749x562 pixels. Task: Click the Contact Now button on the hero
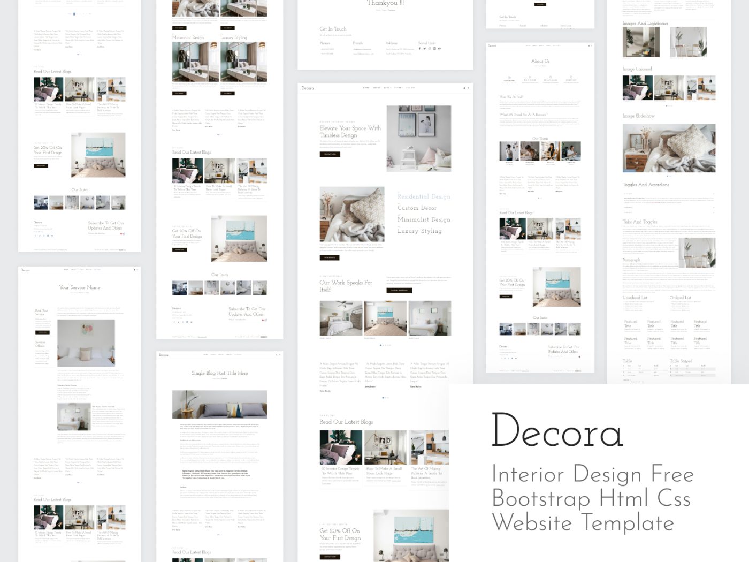tap(330, 154)
